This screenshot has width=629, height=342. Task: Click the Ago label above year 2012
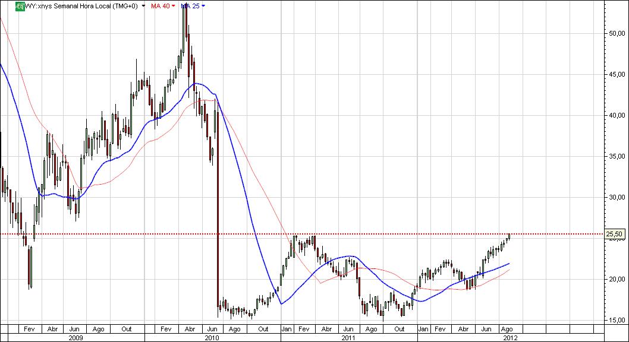click(507, 329)
